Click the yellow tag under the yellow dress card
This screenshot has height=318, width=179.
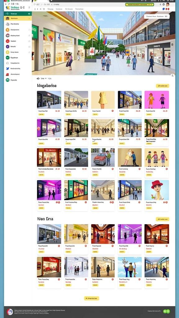[x=95, y=114]
